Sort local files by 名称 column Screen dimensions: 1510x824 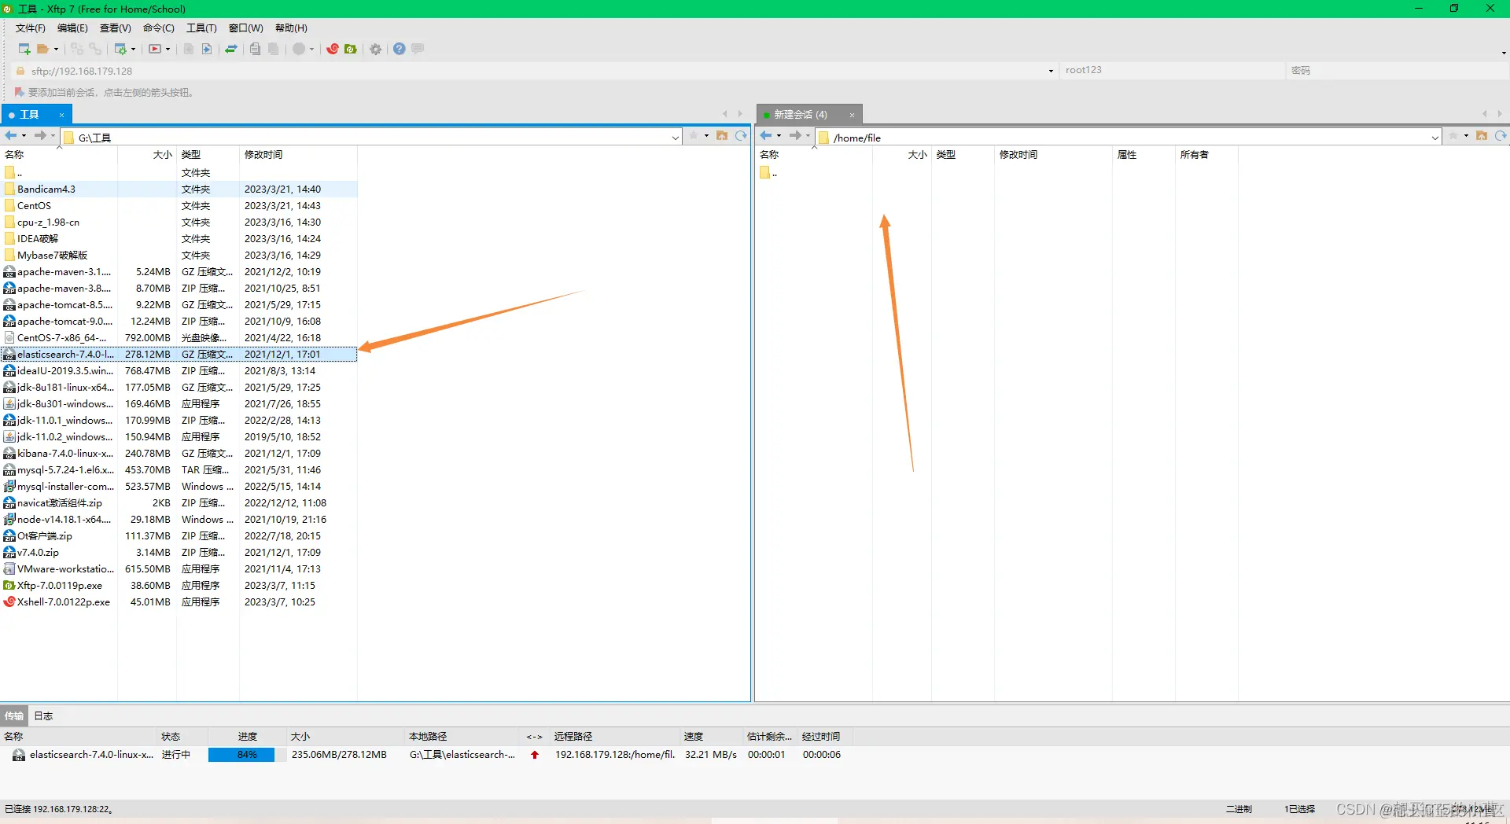(x=59, y=155)
